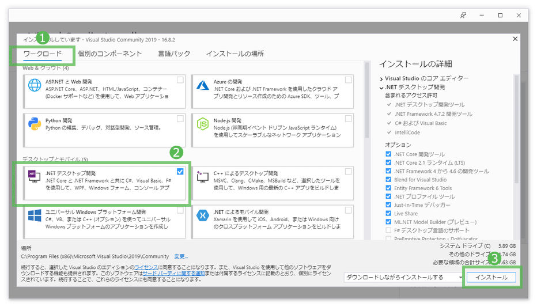Click the C++ desktop development monitor icon
The height and width of the screenshot is (307, 537).
[203, 176]
